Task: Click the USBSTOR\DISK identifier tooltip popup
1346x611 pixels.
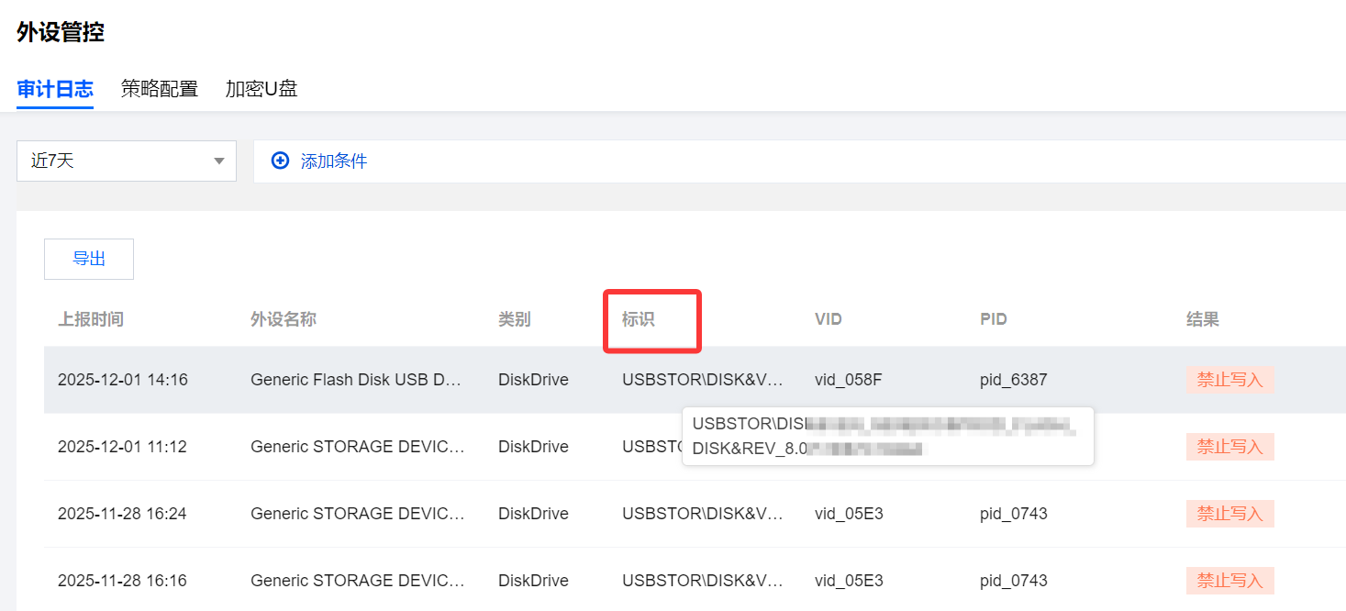Action: pos(888,437)
